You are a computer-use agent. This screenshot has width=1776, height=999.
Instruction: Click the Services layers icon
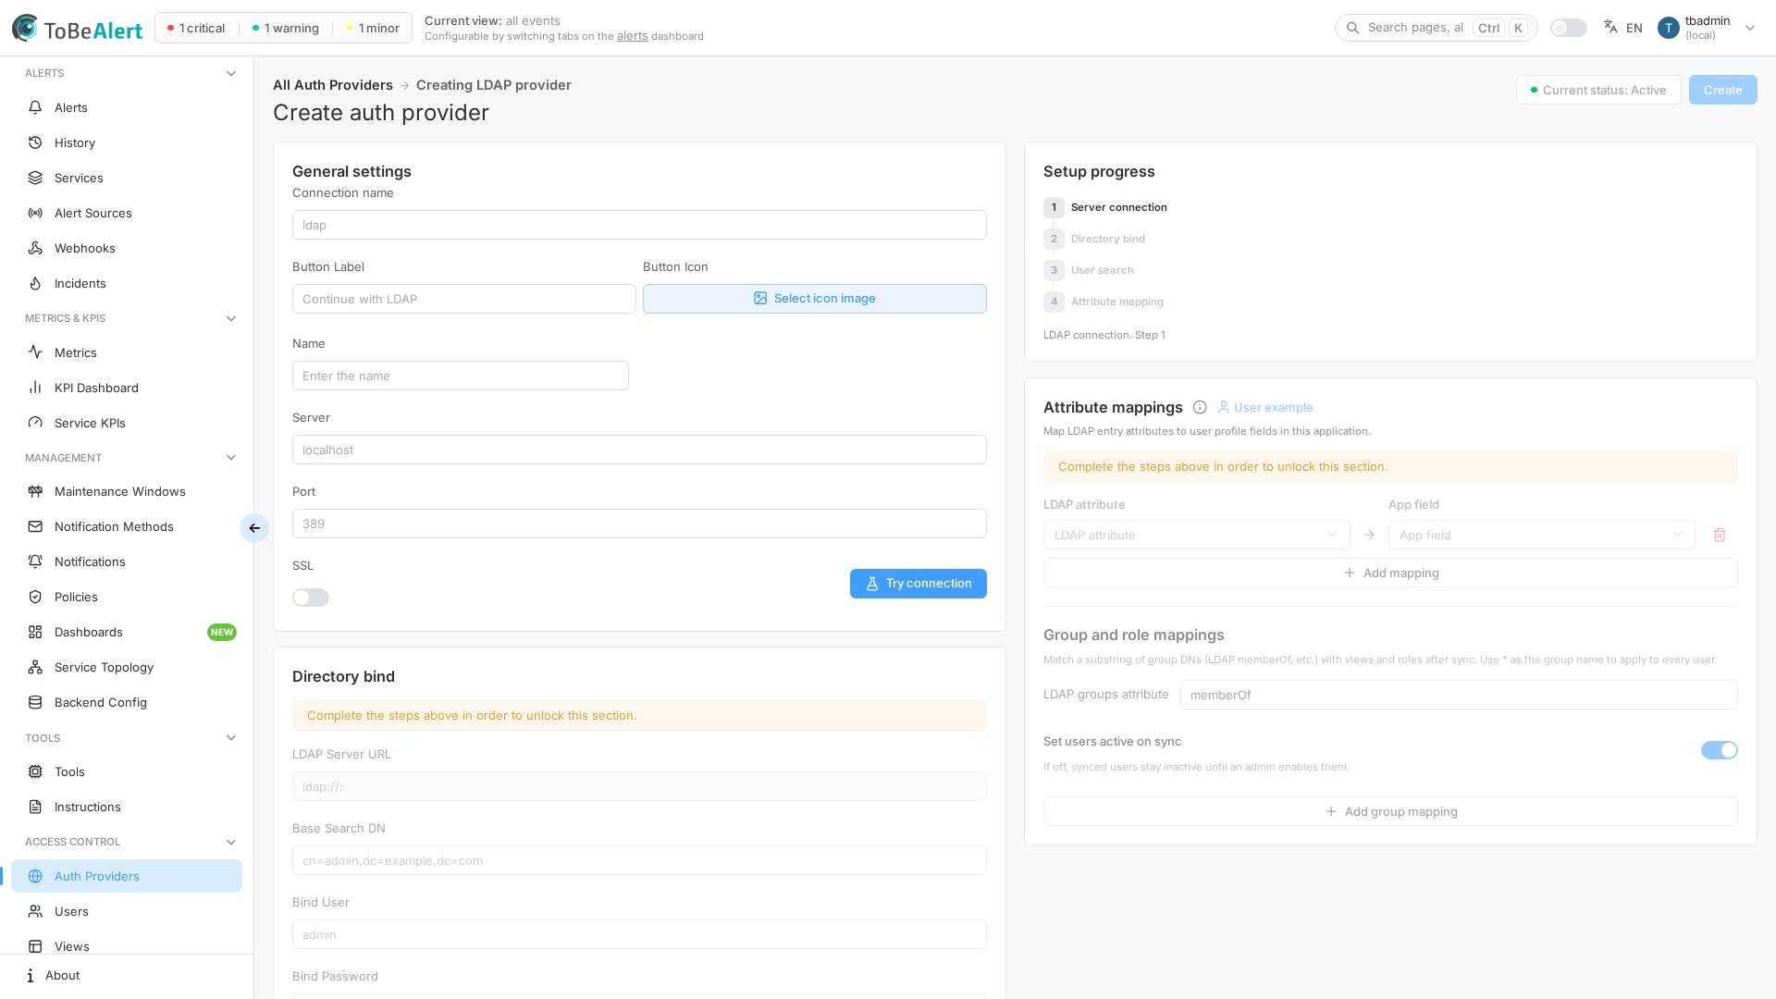[35, 178]
